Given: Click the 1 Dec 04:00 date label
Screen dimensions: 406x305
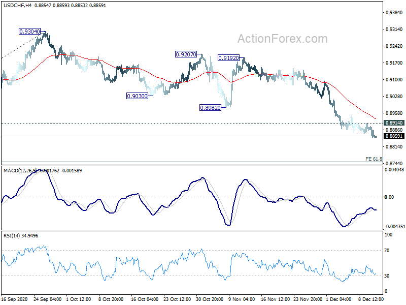Looking at the screenshot, I should (x=339, y=299).
